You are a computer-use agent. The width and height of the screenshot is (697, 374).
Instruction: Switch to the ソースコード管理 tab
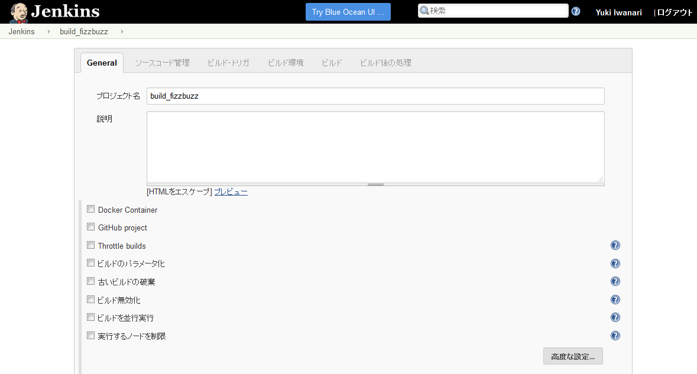click(162, 63)
